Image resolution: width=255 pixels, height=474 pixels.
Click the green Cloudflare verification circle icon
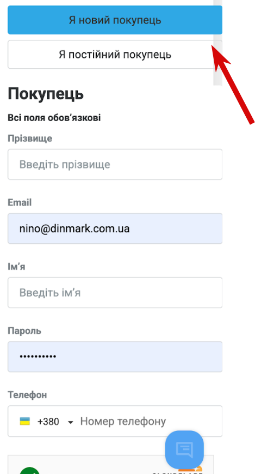coord(30,470)
